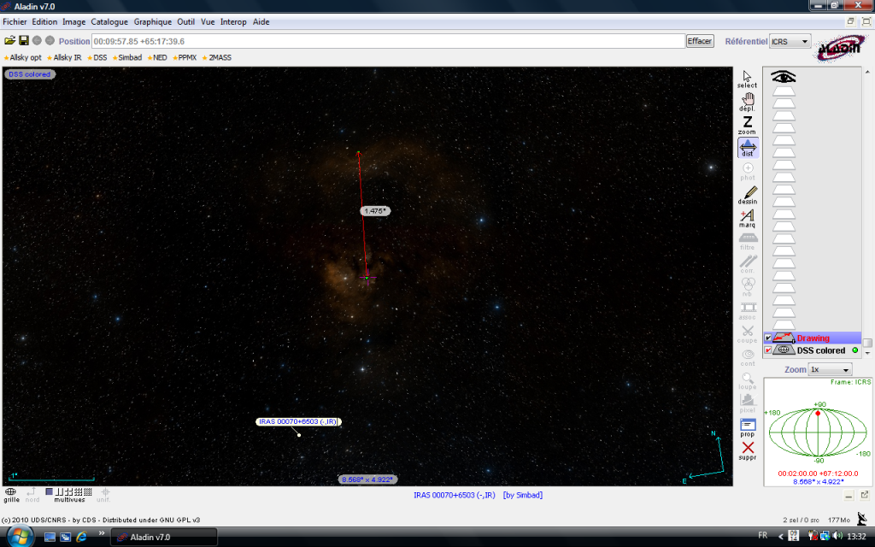Click the 'nord' north-up icon
Screen dimensions: 875x547
tap(32, 495)
